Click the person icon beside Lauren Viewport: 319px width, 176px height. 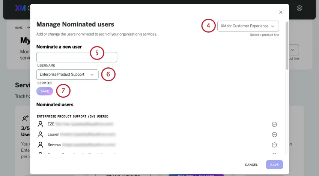click(41, 134)
